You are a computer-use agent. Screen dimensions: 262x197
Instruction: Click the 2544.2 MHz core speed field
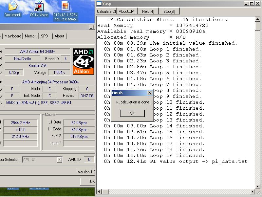(20, 123)
